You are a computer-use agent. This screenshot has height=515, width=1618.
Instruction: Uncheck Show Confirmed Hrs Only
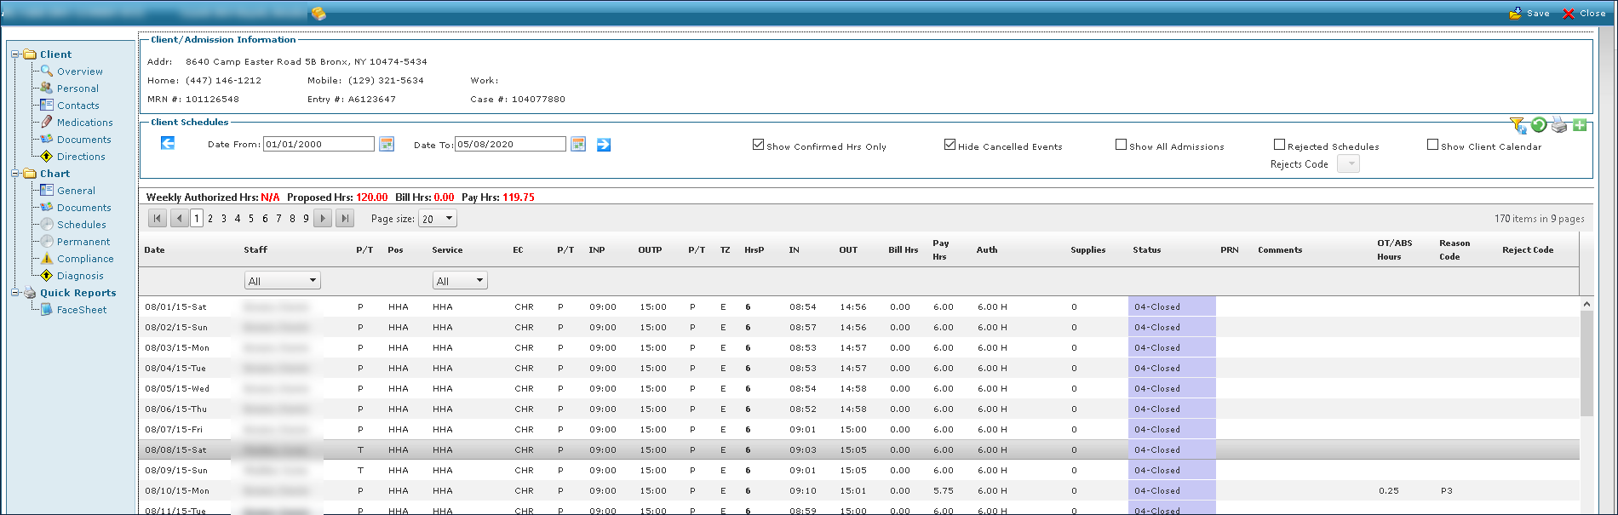(x=758, y=145)
